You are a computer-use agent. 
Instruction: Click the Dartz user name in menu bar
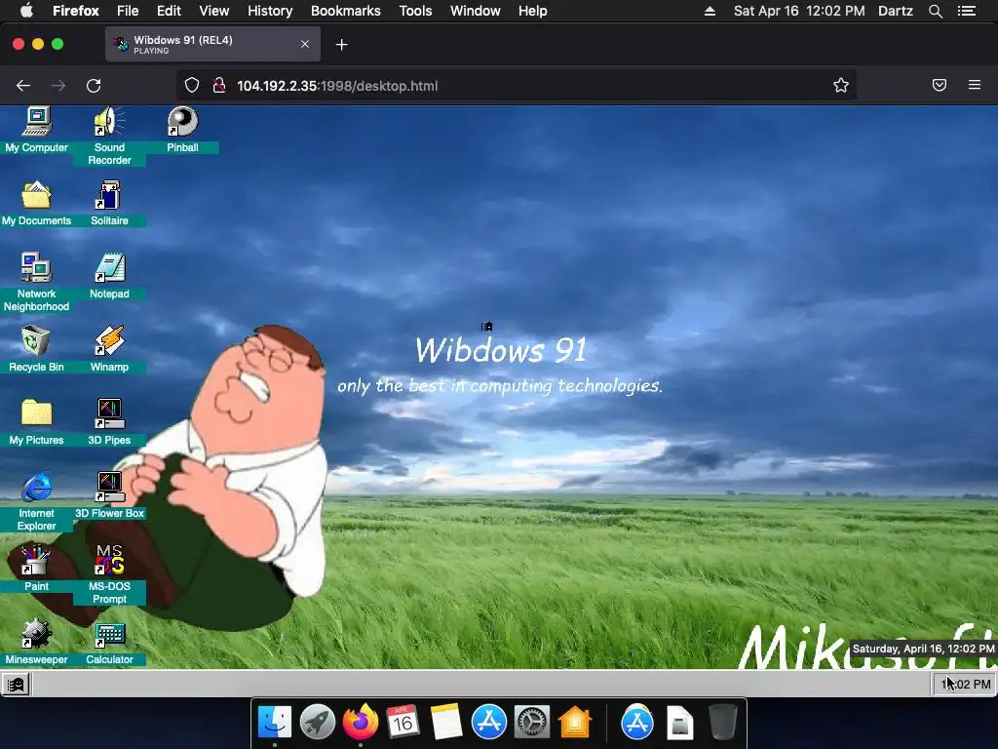click(896, 11)
